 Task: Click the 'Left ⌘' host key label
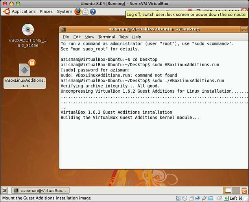[x=236, y=198]
